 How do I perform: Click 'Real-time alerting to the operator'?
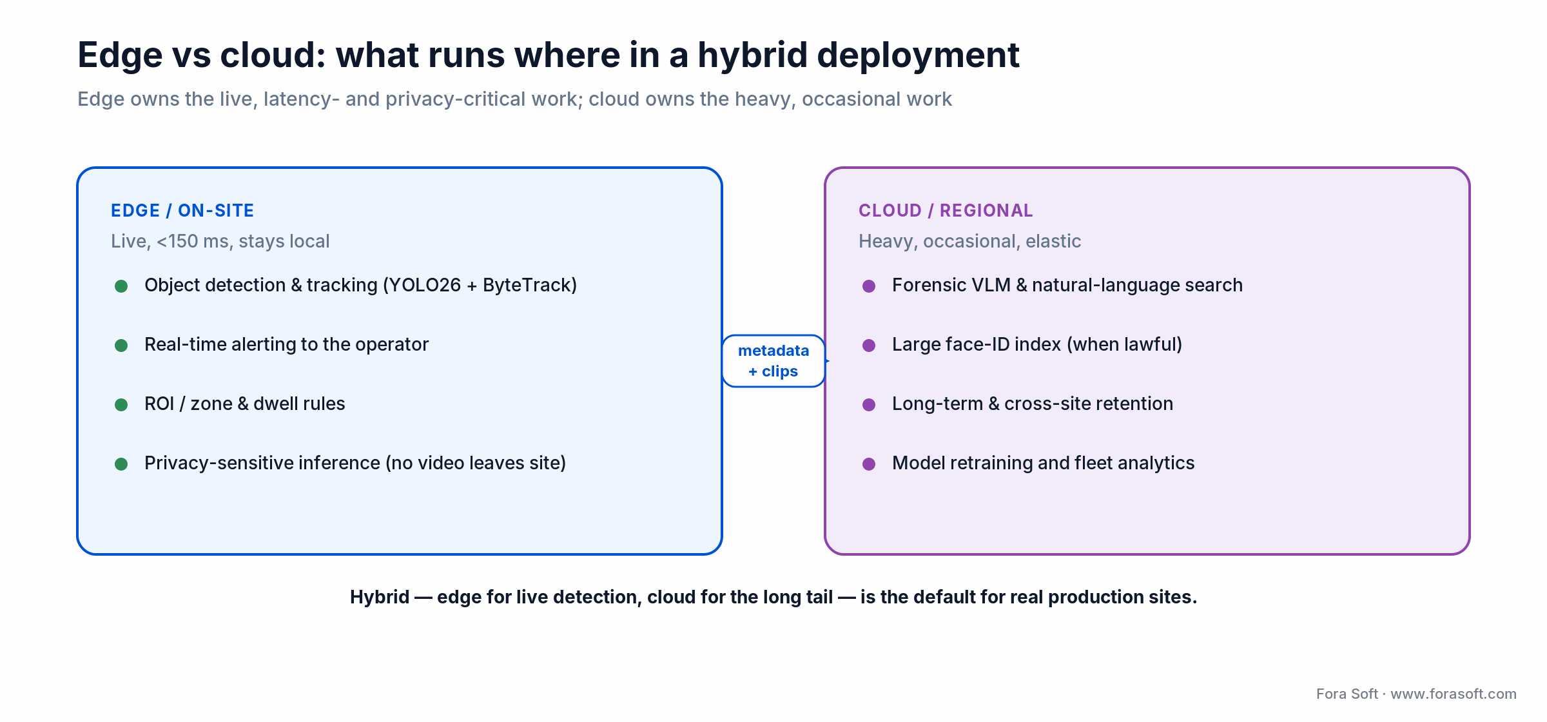click(286, 344)
